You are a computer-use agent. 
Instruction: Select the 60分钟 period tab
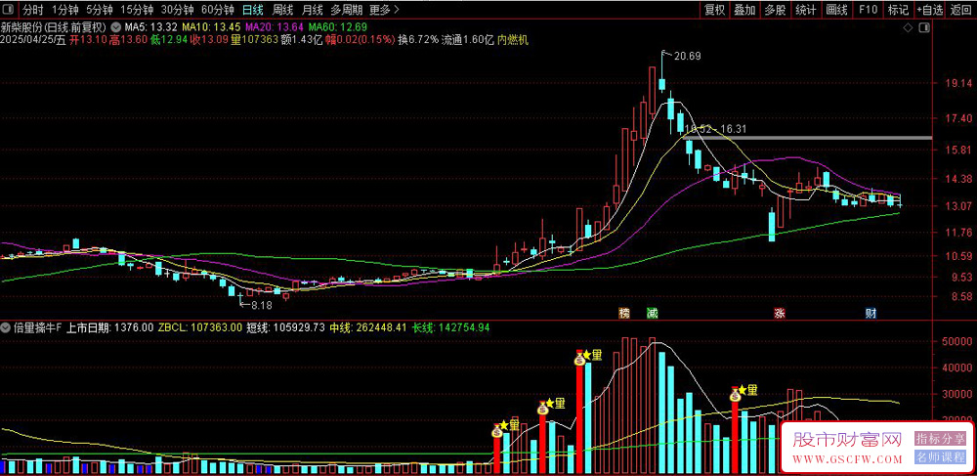pos(218,10)
